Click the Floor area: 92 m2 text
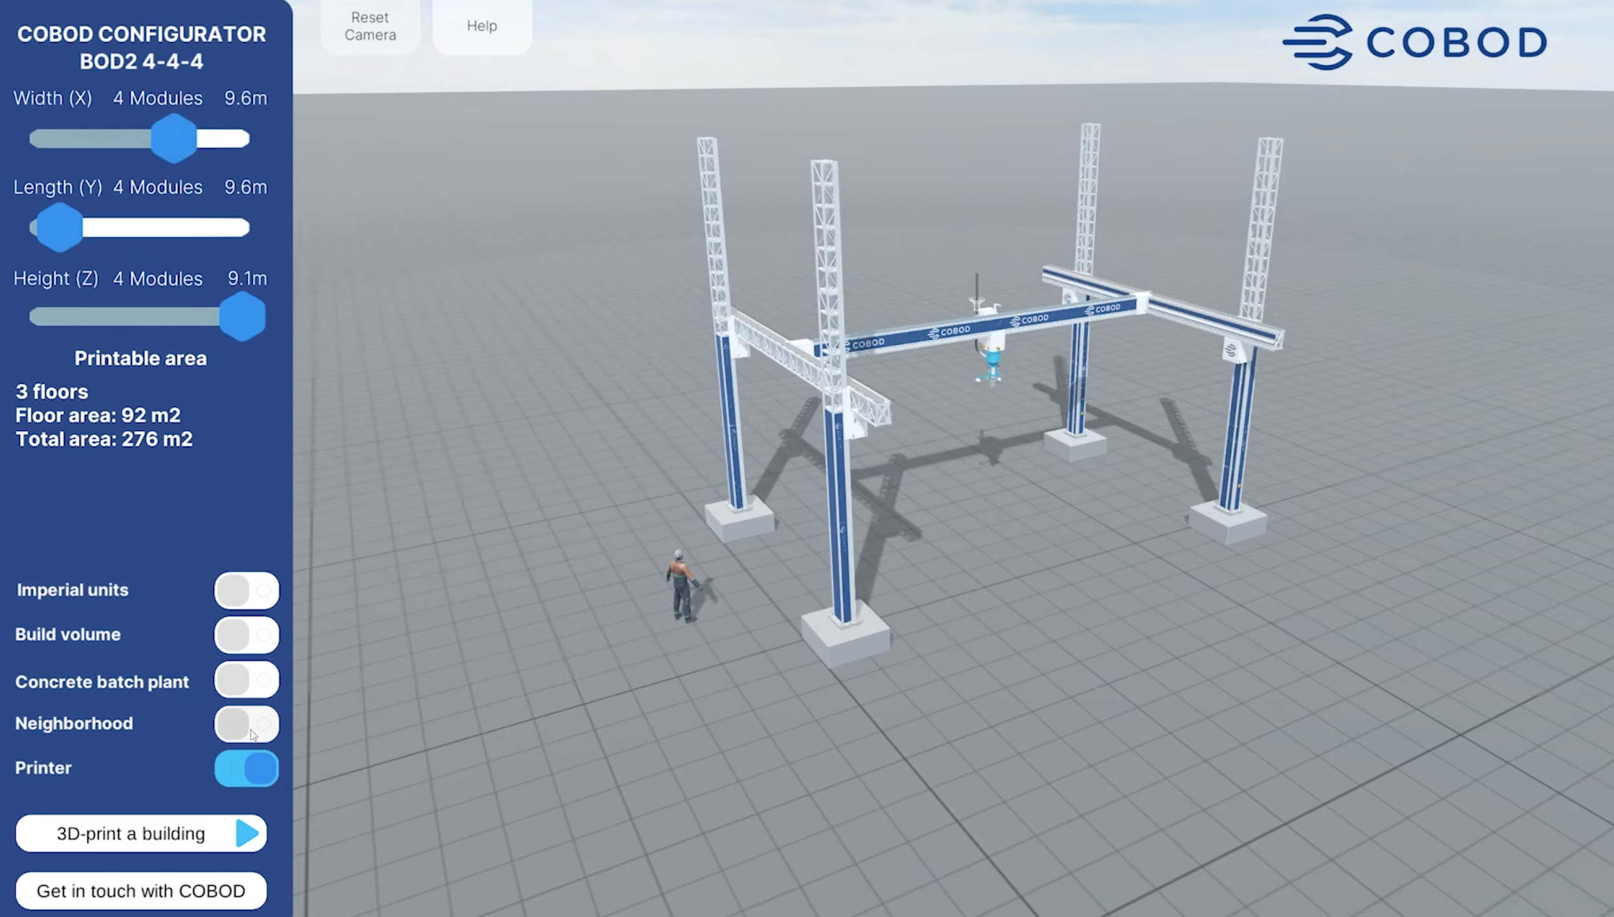This screenshot has height=917, width=1614. 98,415
